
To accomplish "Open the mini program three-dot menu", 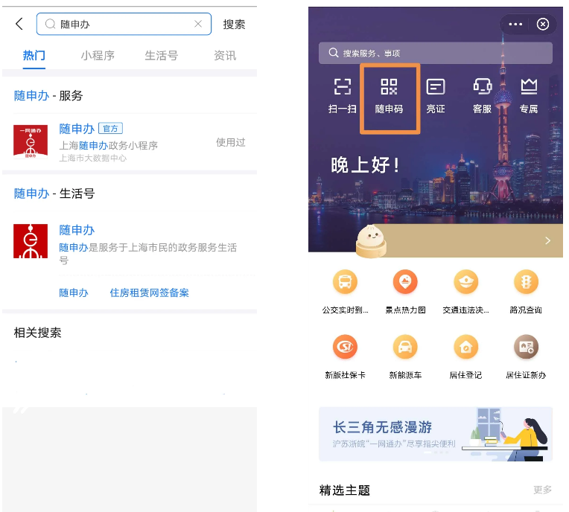I will click(515, 25).
